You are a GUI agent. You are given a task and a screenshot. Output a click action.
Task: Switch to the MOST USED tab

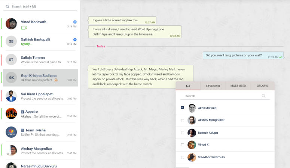(x=238, y=85)
